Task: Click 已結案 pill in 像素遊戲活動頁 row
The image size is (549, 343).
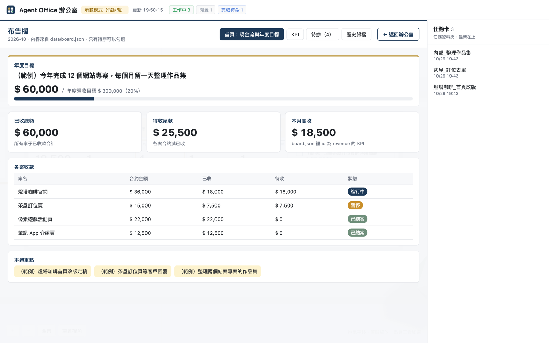Action: [357, 219]
